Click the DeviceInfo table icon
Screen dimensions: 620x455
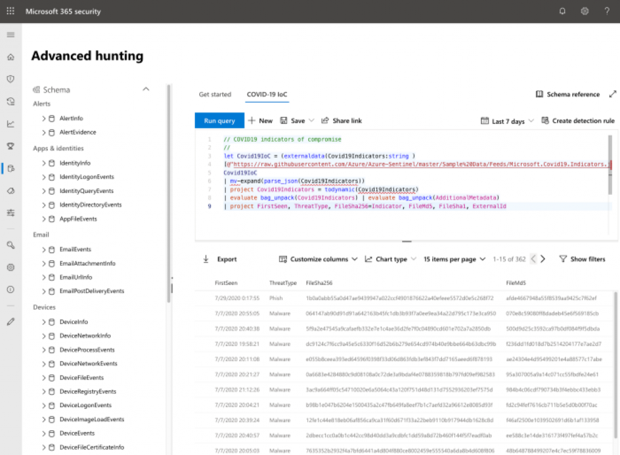[x=52, y=322]
